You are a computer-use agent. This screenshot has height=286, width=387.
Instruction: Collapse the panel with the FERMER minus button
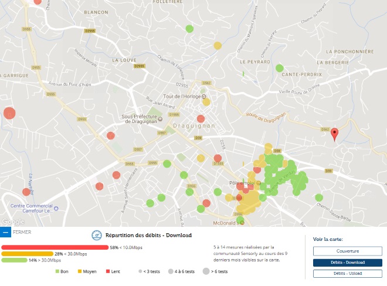[6, 232]
